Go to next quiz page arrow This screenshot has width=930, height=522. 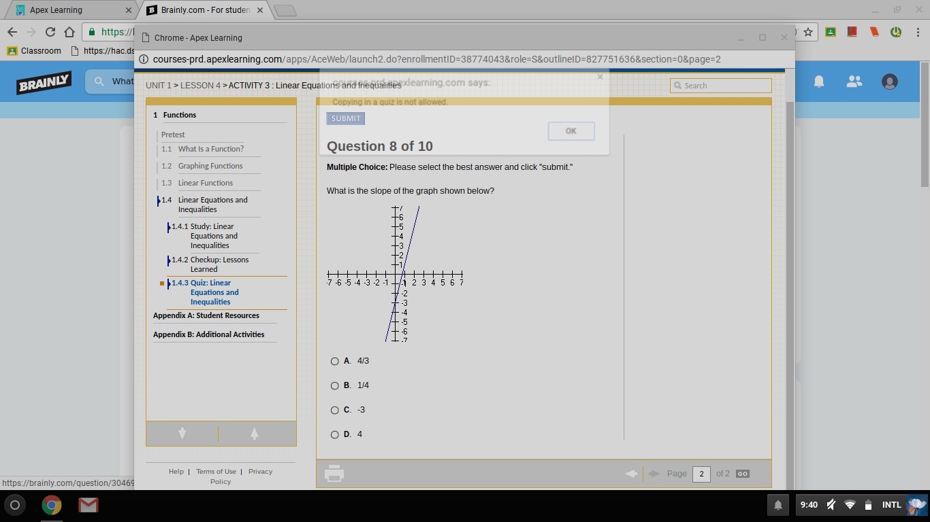[654, 474]
